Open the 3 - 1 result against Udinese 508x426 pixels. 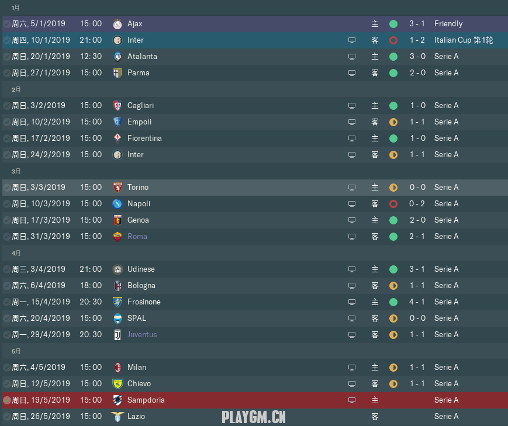(x=417, y=269)
